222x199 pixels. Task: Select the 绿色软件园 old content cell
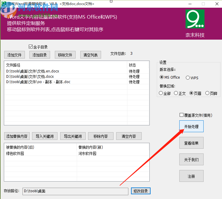(x=41, y=153)
